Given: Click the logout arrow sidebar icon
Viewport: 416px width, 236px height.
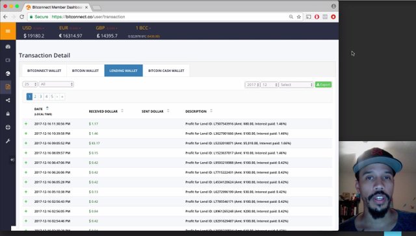Looking at the screenshot, I should click(12, 159).
